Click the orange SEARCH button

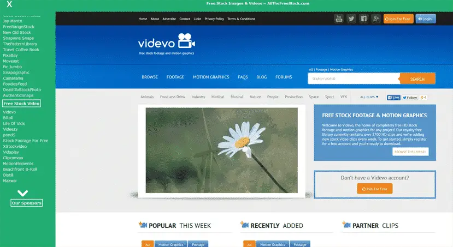(x=417, y=79)
